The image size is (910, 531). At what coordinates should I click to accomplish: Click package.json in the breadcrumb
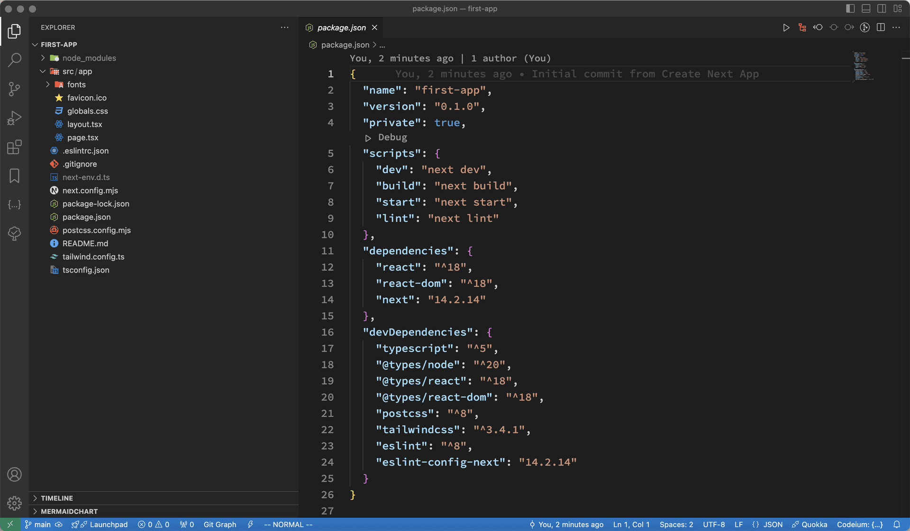345,45
